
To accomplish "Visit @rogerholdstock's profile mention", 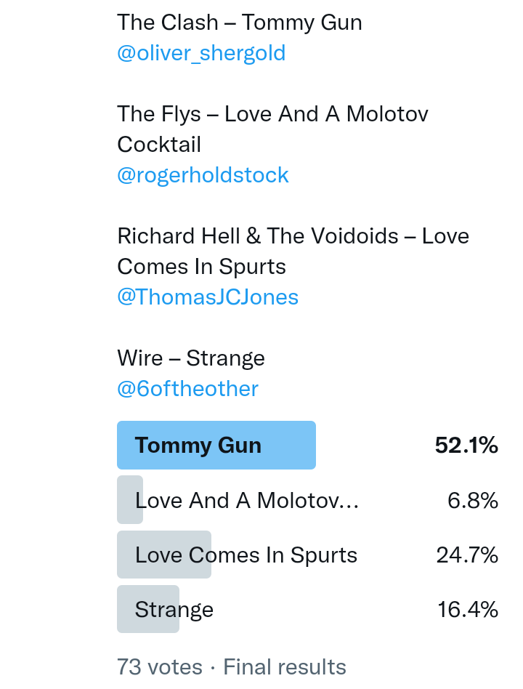I will tap(203, 175).
